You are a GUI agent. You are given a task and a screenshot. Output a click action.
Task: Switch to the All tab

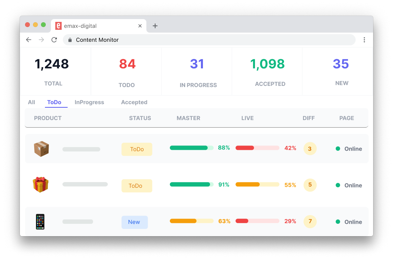[31, 102]
